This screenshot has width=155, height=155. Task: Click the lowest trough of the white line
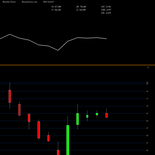[58, 51]
